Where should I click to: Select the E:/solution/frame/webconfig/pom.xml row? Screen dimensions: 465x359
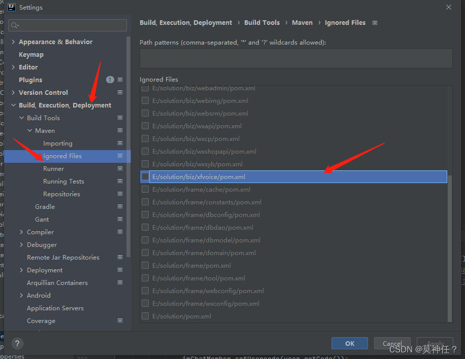point(293,291)
